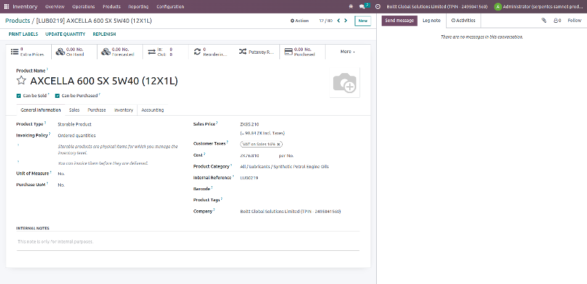Open Overview menu
The image size is (587, 284).
[x=55, y=7]
